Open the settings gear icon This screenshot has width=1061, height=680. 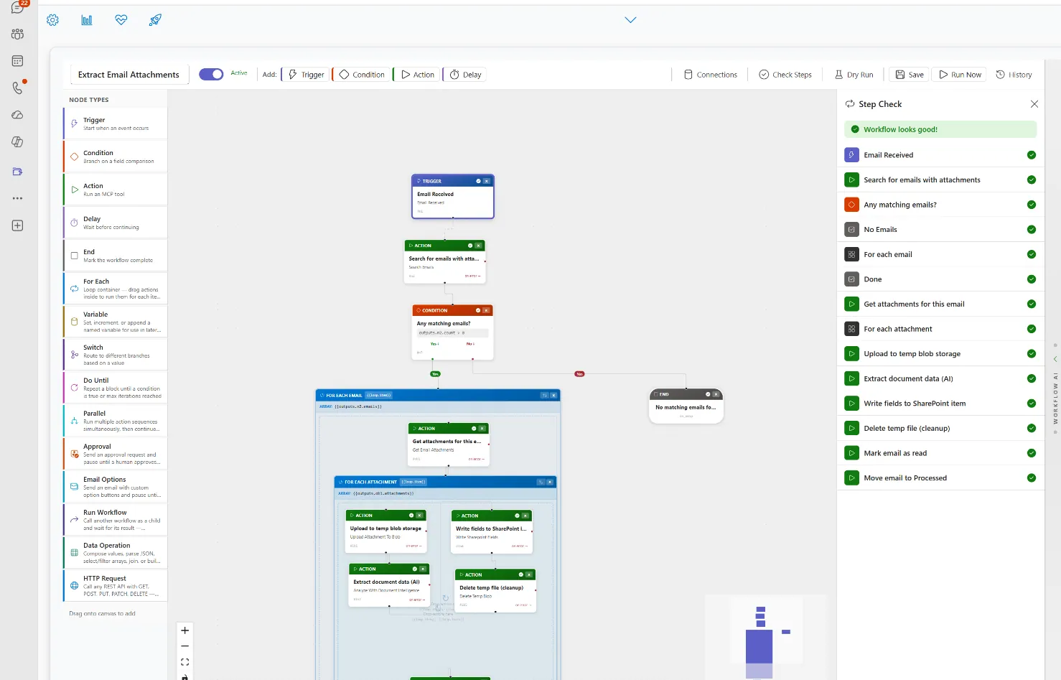[52, 20]
